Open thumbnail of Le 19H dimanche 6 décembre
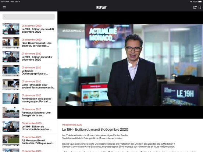The image size is (203, 152). [x=11, y=126]
